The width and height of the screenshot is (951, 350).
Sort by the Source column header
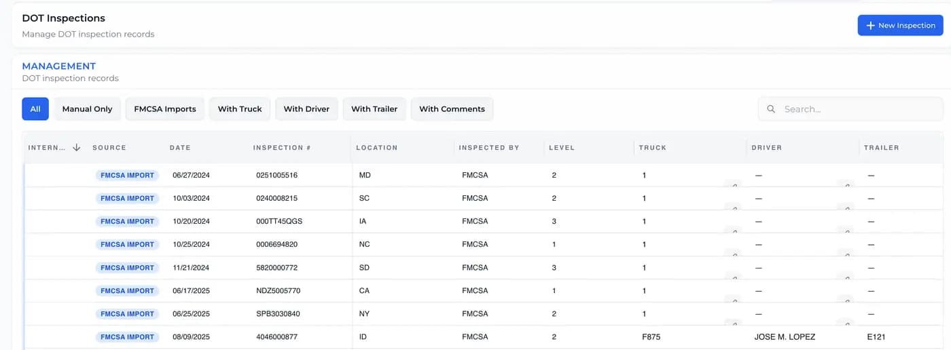(x=109, y=148)
